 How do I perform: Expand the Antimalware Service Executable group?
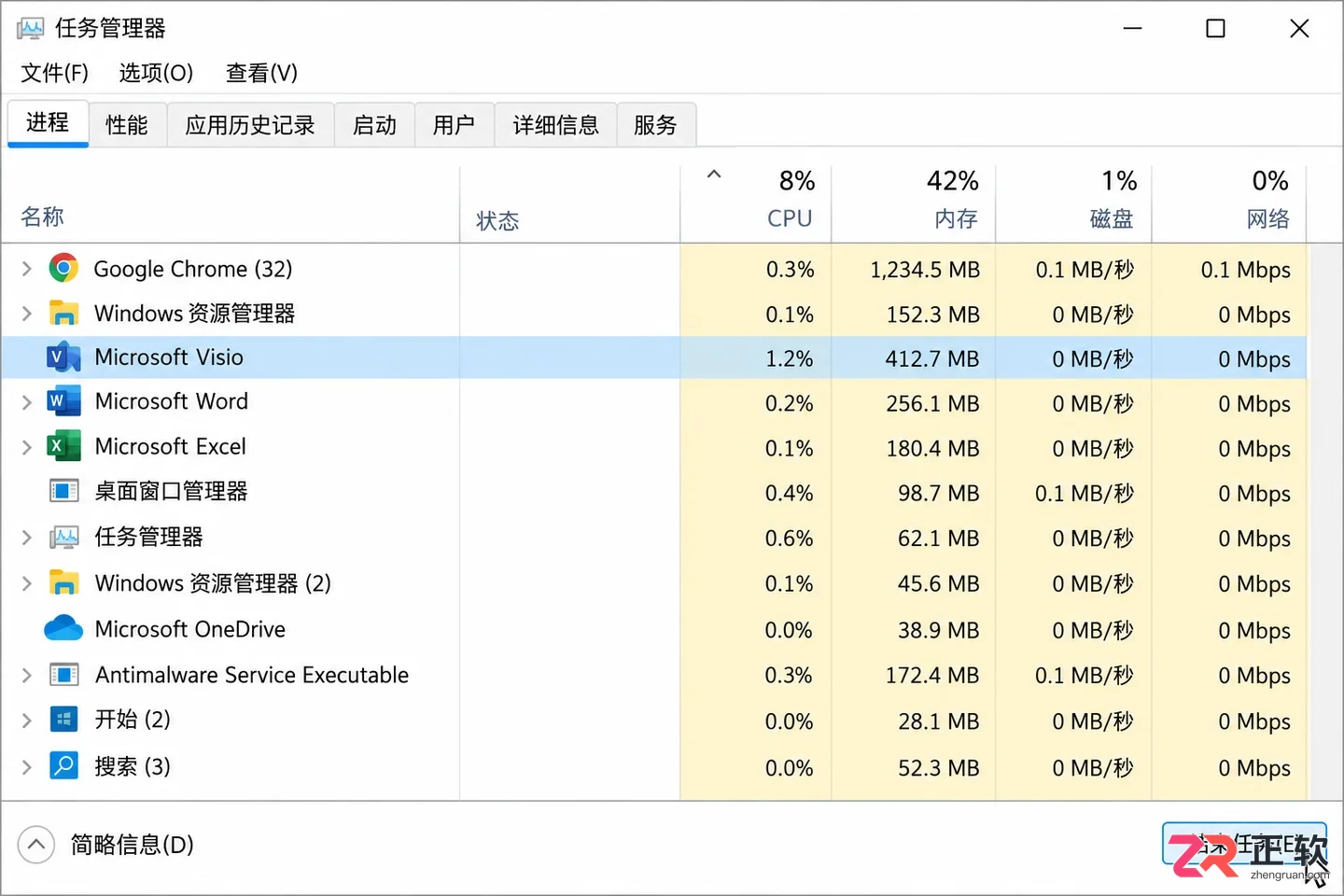[26, 675]
